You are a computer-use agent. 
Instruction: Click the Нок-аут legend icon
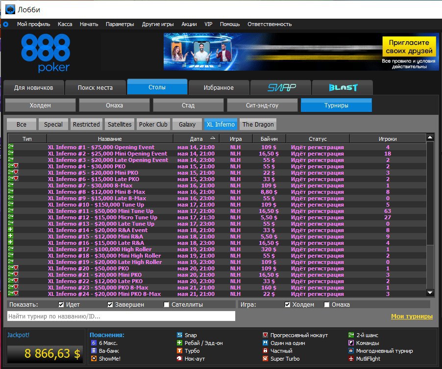tap(179, 359)
